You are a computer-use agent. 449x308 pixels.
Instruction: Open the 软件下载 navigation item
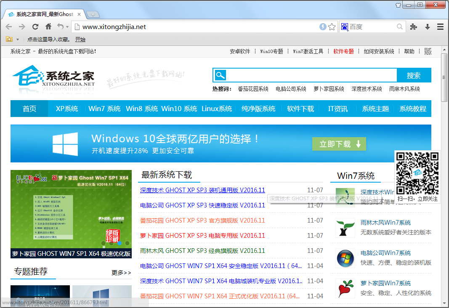300,109
